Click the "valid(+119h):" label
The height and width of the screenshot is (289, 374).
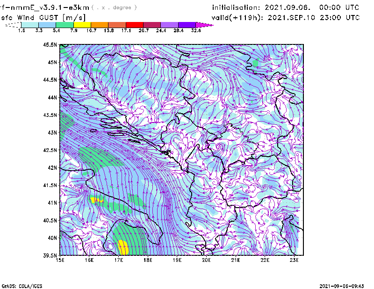tap(237, 18)
